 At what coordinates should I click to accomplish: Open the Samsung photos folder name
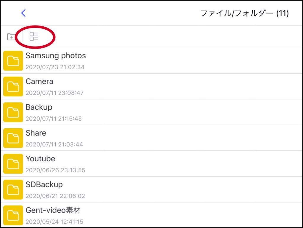coord(56,56)
